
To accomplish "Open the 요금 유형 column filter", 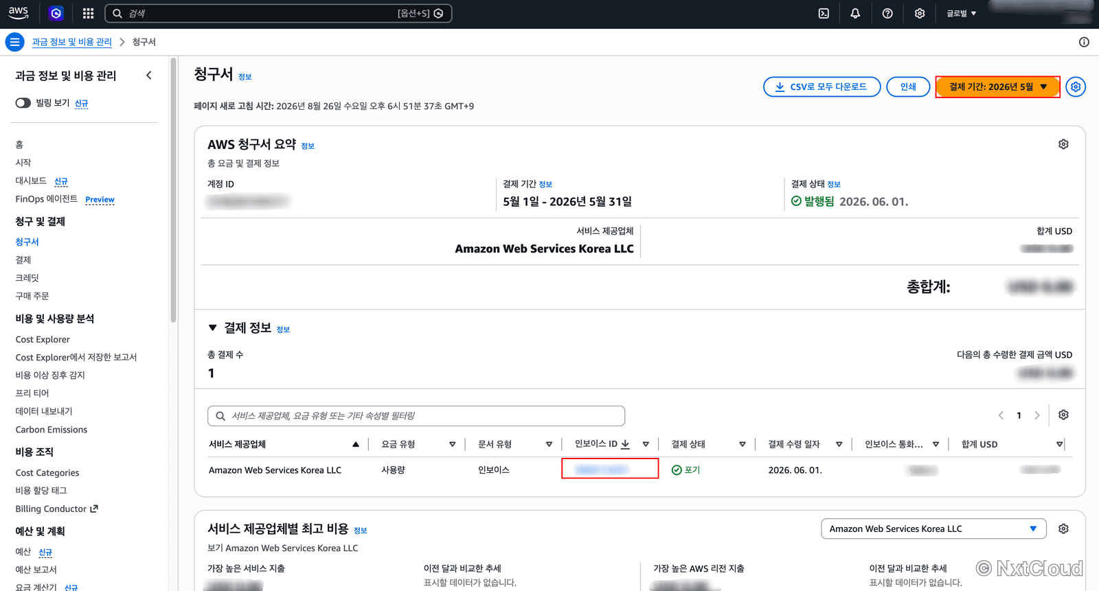I will [452, 444].
